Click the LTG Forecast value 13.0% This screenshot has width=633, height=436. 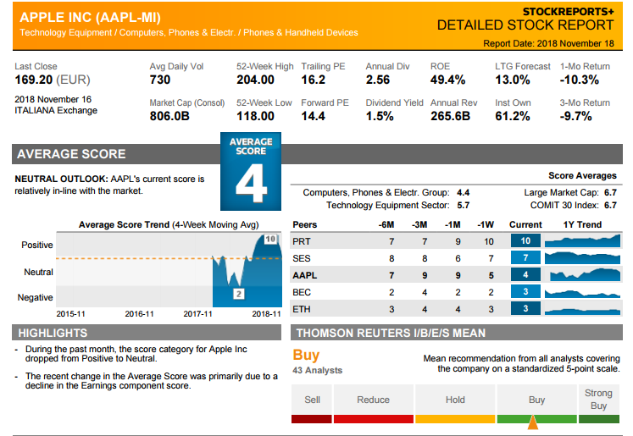(x=513, y=80)
